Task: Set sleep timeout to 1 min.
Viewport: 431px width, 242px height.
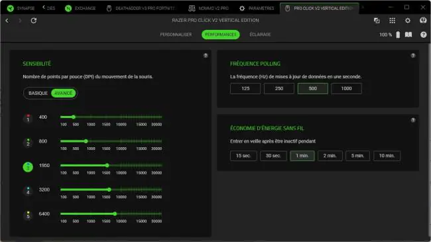Action: [302, 156]
